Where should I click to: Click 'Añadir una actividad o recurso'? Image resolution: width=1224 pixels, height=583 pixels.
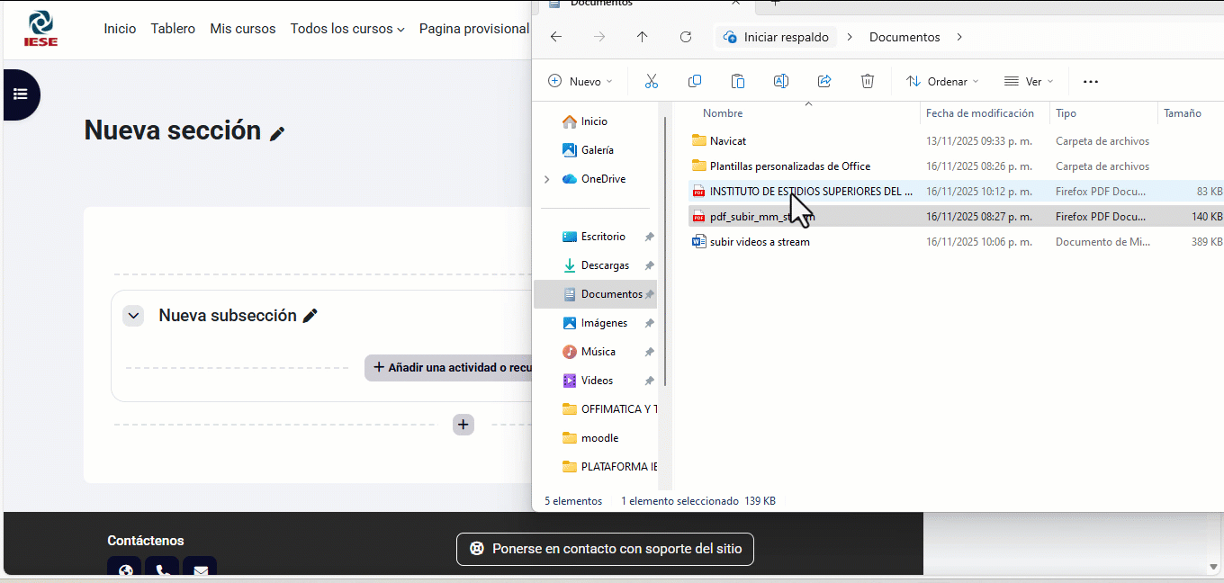[450, 368]
